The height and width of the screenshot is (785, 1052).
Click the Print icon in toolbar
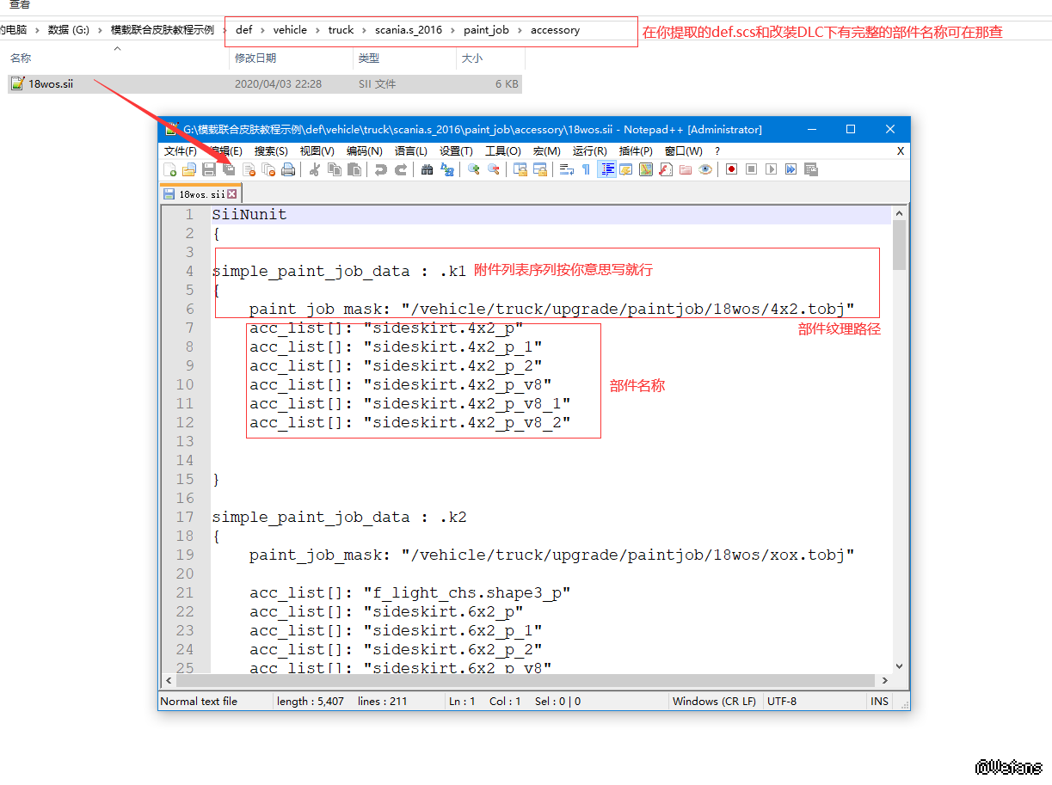pyautogui.click(x=288, y=169)
